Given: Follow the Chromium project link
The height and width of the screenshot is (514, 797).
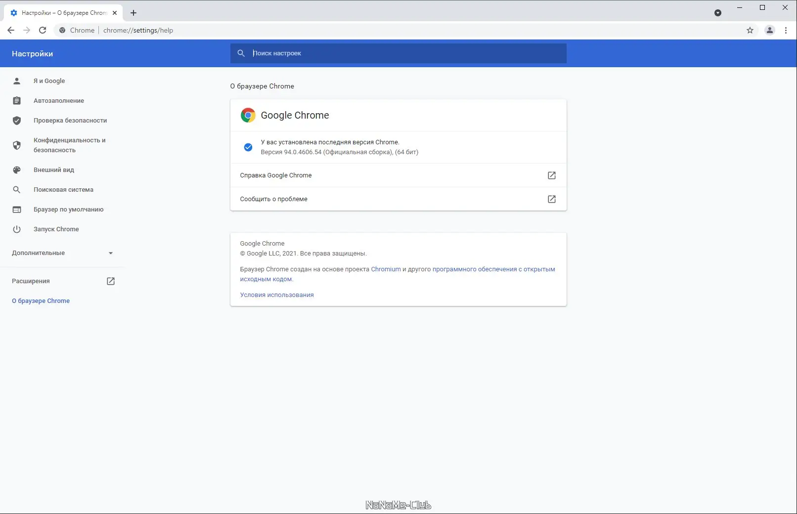Looking at the screenshot, I should (x=386, y=269).
